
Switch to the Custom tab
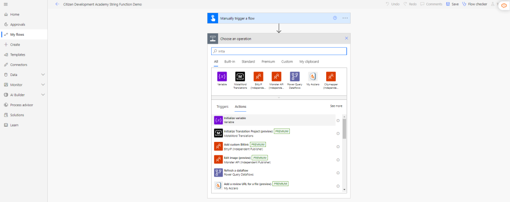click(x=287, y=62)
